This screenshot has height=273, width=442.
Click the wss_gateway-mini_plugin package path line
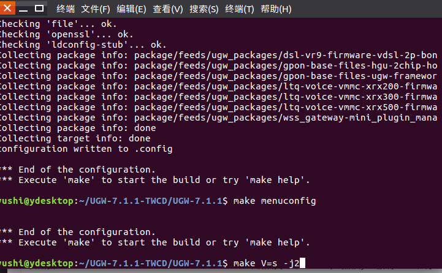pyautogui.click(x=219, y=118)
